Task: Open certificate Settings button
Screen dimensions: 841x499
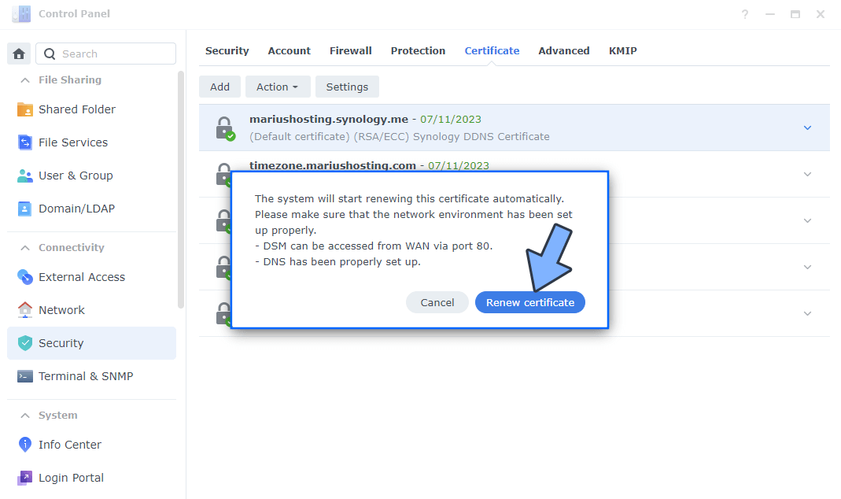Action: point(347,87)
